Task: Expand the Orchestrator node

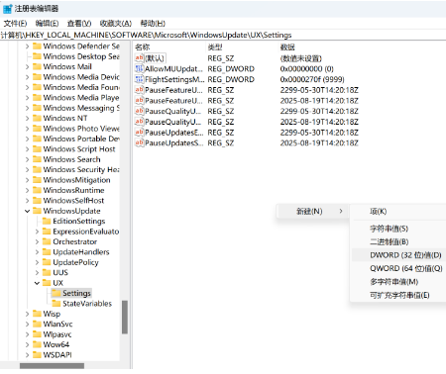Action: (37, 241)
